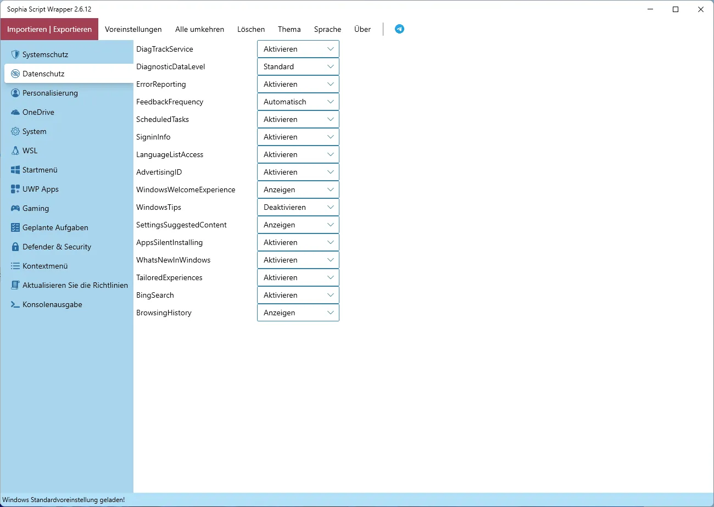Screen dimensions: 714x507
Task: Click the WSL penguin icon
Action: point(15,151)
